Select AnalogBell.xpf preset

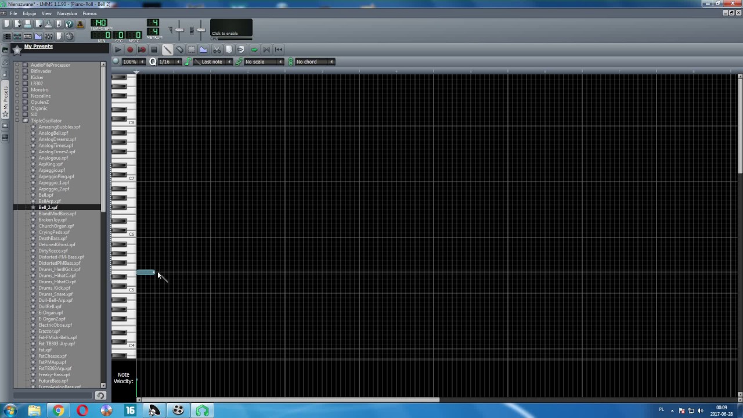click(x=53, y=133)
